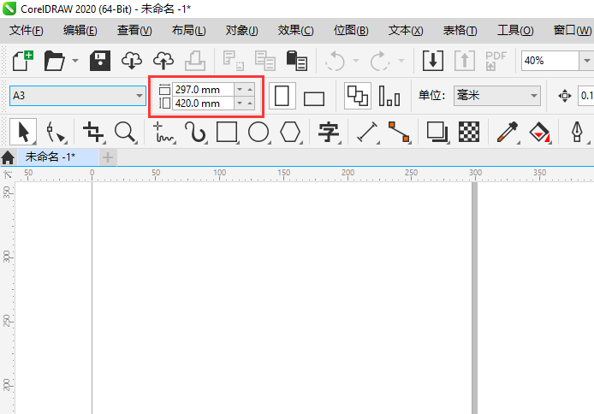Decrease page height with down spinner

pos(240,103)
